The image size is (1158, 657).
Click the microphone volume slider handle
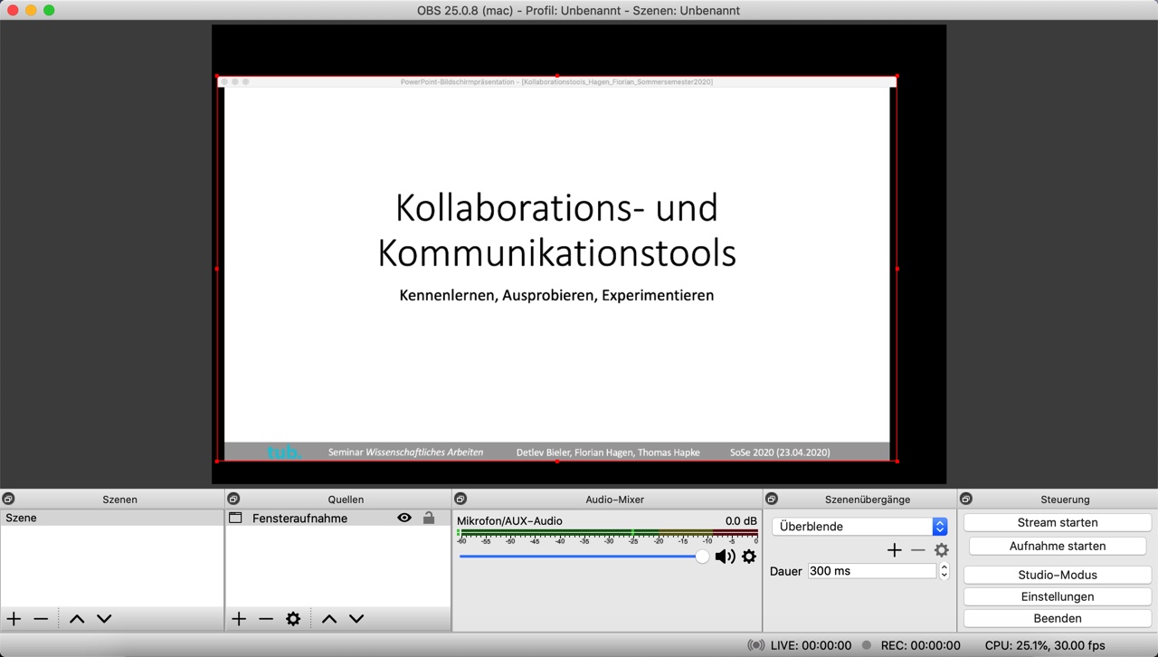702,557
